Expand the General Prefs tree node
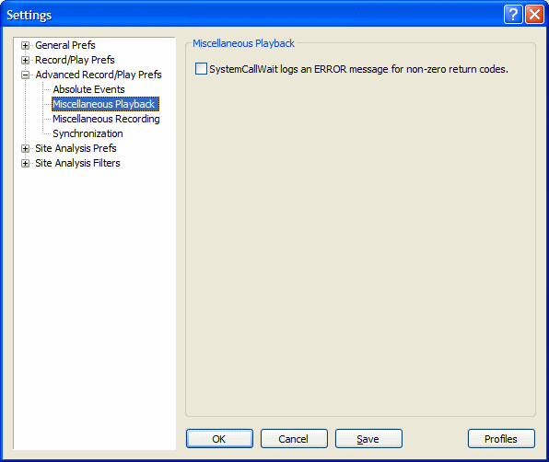This screenshot has height=462, width=549. [x=25, y=45]
